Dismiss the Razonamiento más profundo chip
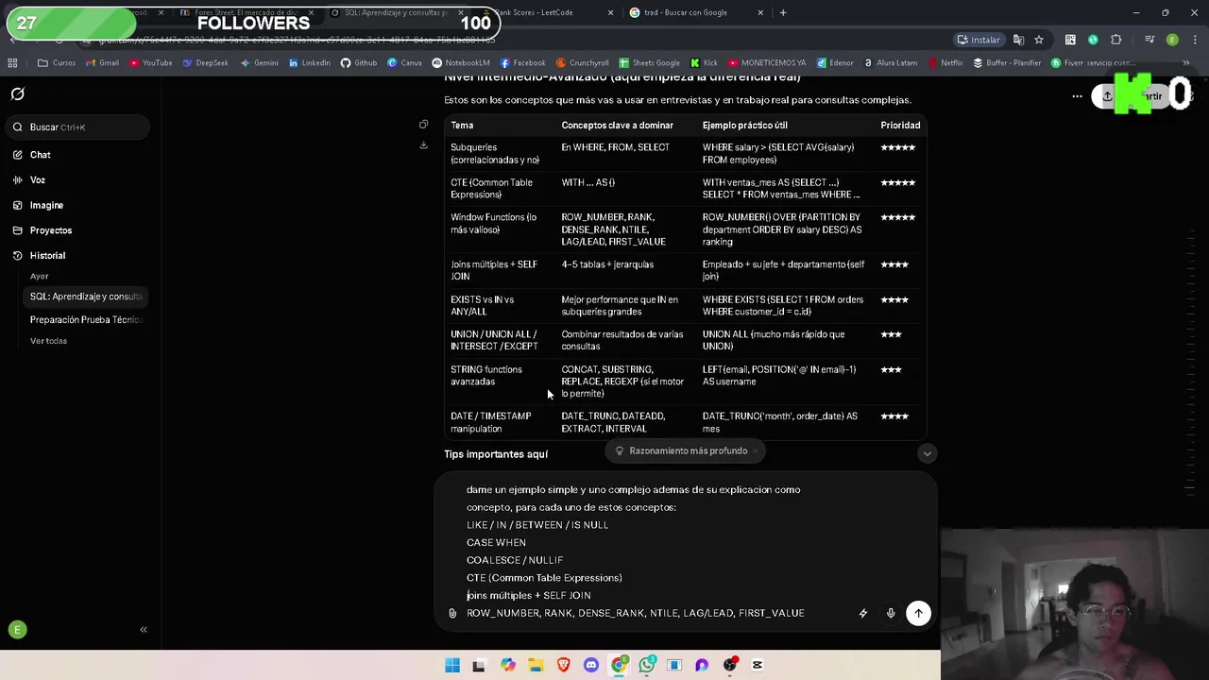The width and height of the screenshot is (1209, 680). click(757, 450)
